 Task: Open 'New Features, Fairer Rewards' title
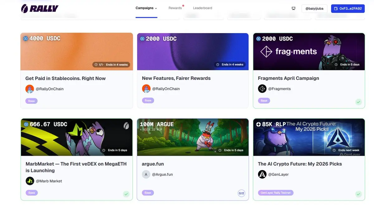pyautogui.click(x=176, y=78)
